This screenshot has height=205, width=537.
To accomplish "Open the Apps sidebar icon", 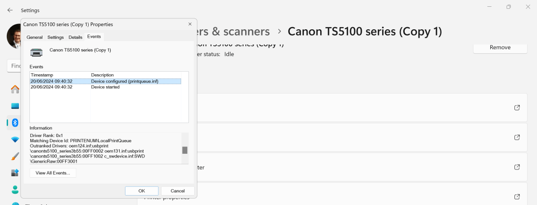I will coord(15,173).
